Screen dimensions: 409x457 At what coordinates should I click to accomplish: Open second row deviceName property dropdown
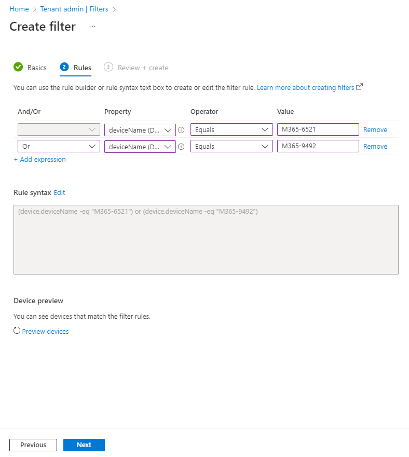(140, 147)
